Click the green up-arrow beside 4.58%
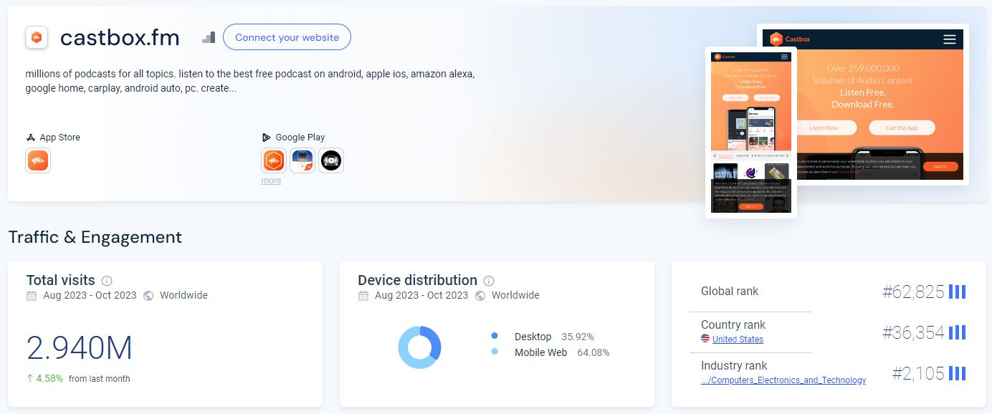 30,378
